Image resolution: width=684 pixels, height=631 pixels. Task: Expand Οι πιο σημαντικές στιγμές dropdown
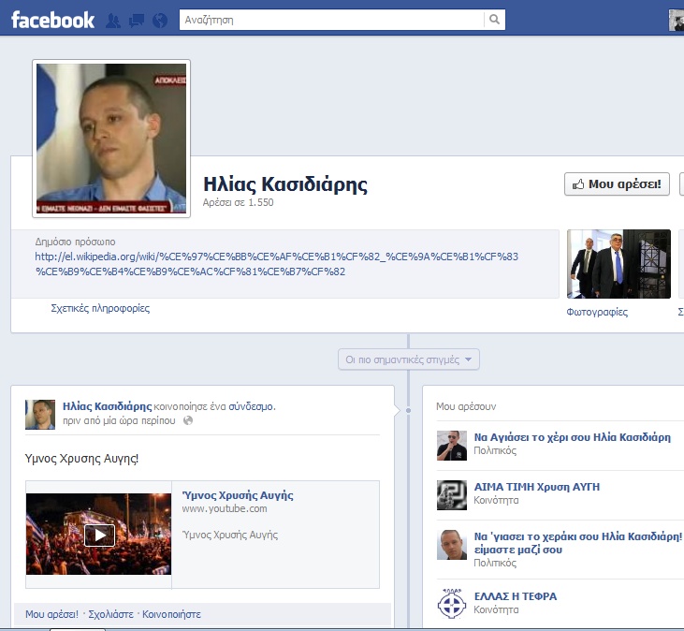click(409, 360)
